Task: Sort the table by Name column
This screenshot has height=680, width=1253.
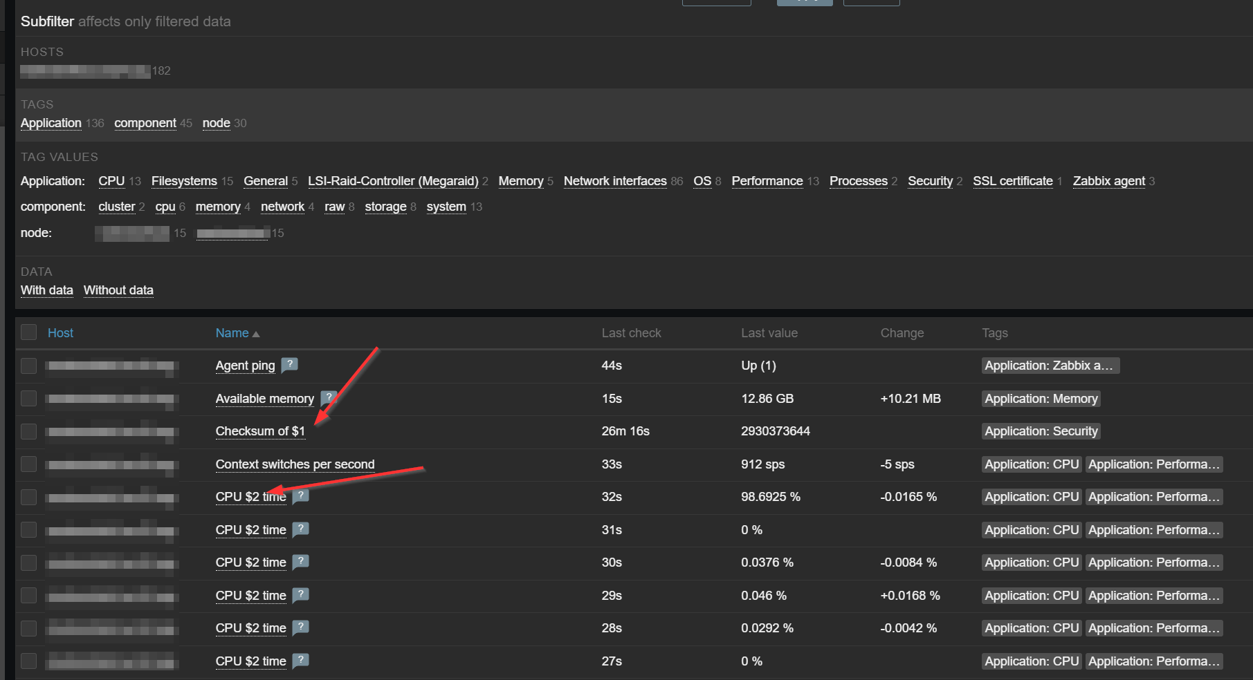Action: [232, 333]
